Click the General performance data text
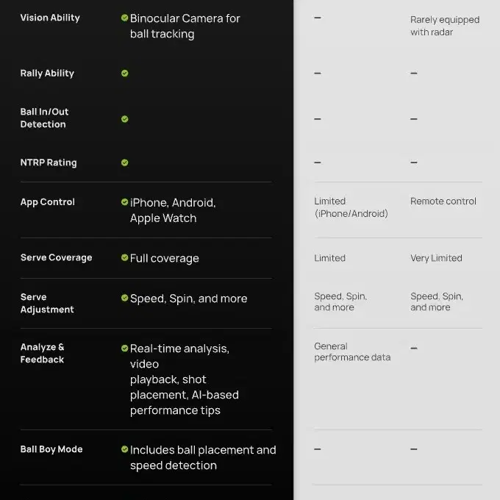This screenshot has height=500, width=500. click(352, 351)
